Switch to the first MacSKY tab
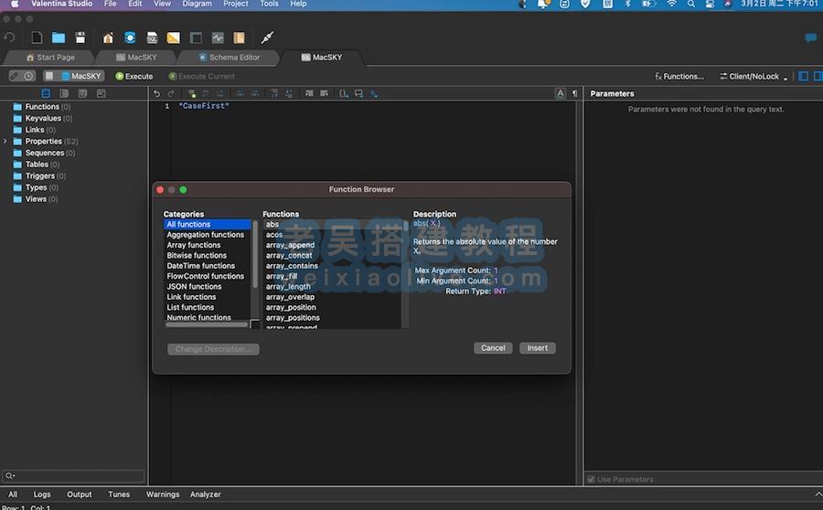Screen dimensions: 823x510 (136, 58)
